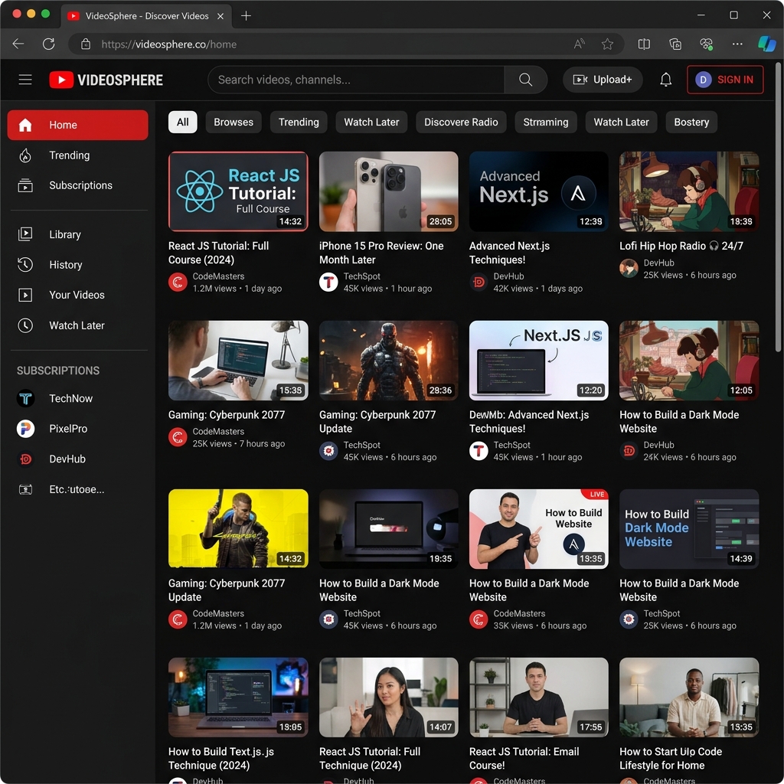Click the Upload+ button
The width and height of the screenshot is (784, 784).
click(603, 80)
